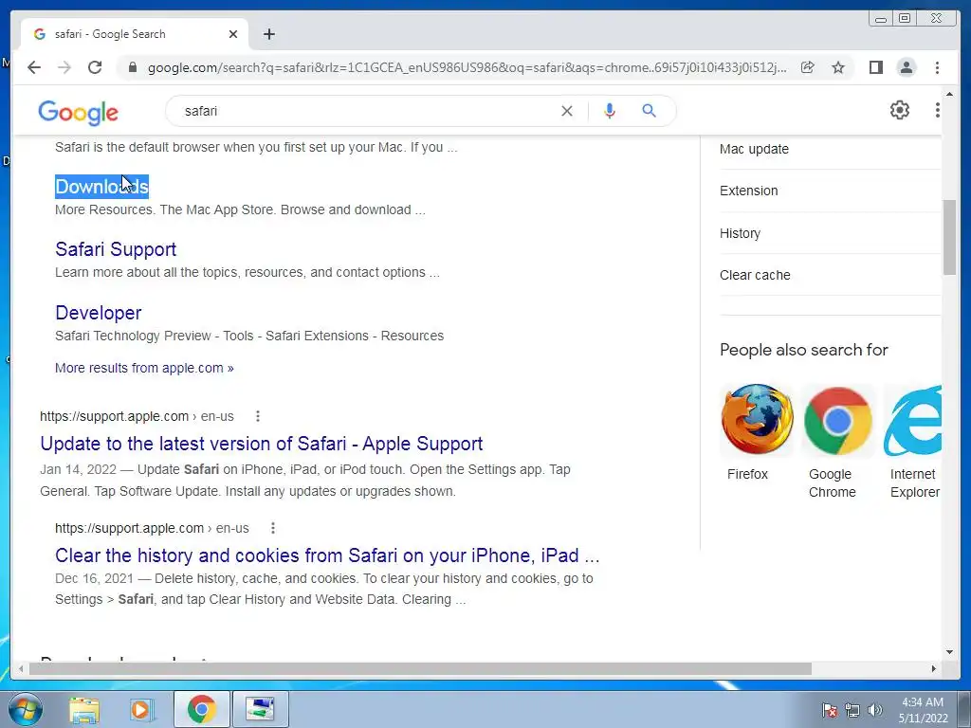
Task: Click the Google Chrome thumbnail
Action: pos(838,420)
